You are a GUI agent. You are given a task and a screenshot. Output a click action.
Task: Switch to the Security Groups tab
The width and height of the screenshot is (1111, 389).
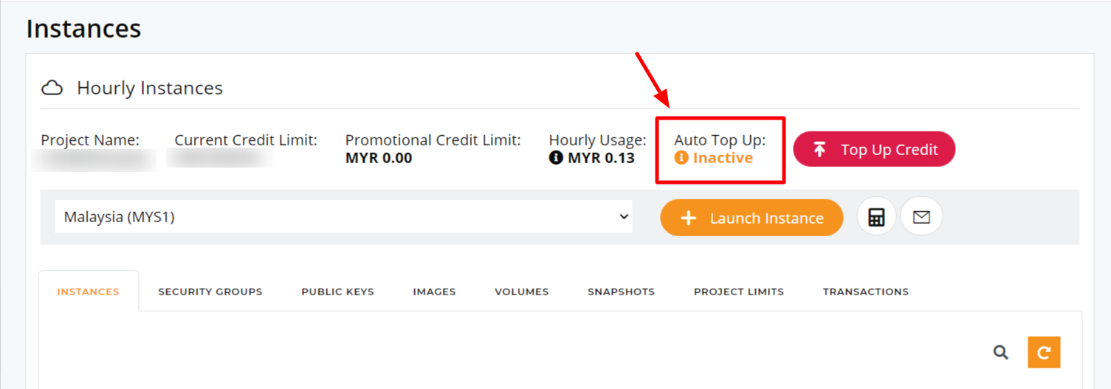(210, 292)
